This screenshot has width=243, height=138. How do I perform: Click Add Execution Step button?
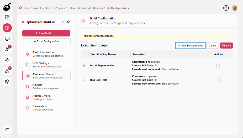191,46
